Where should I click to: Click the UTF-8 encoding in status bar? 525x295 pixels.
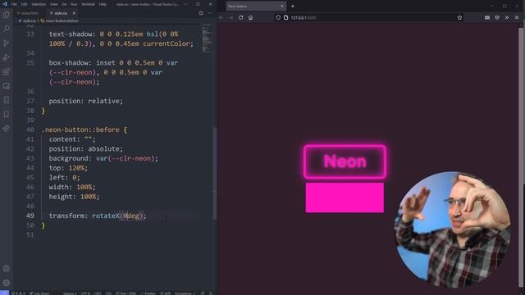point(85,293)
